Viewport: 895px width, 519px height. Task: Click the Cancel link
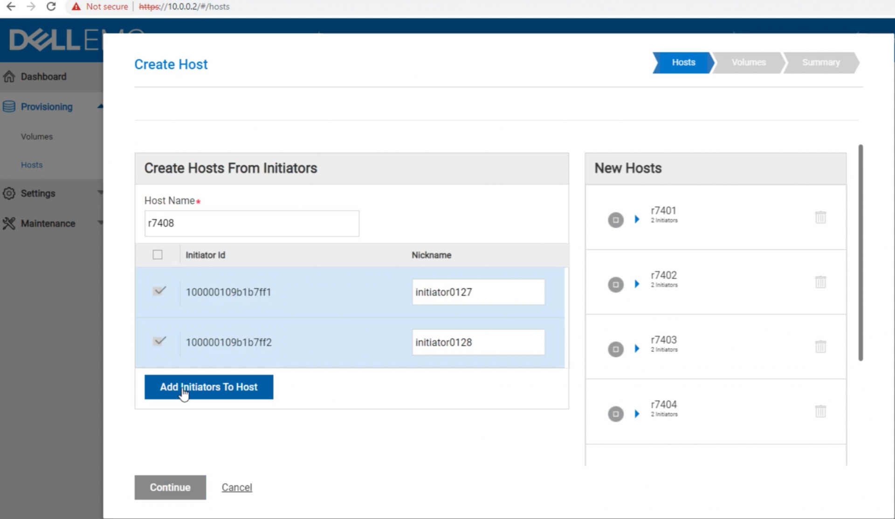coord(237,487)
